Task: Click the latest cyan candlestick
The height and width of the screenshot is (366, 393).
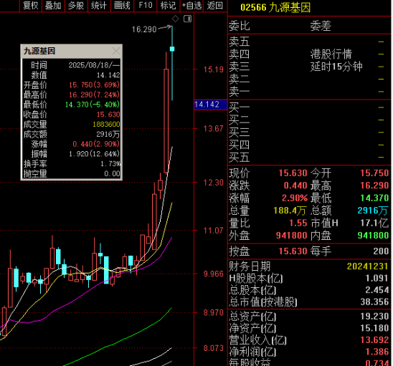Action: 172,49
